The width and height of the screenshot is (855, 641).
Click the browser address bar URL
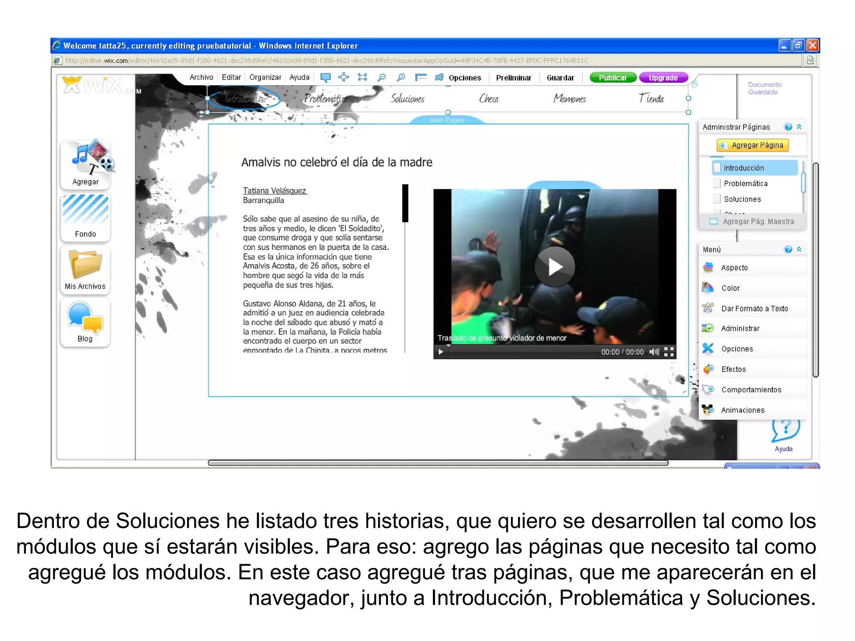pos(326,61)
